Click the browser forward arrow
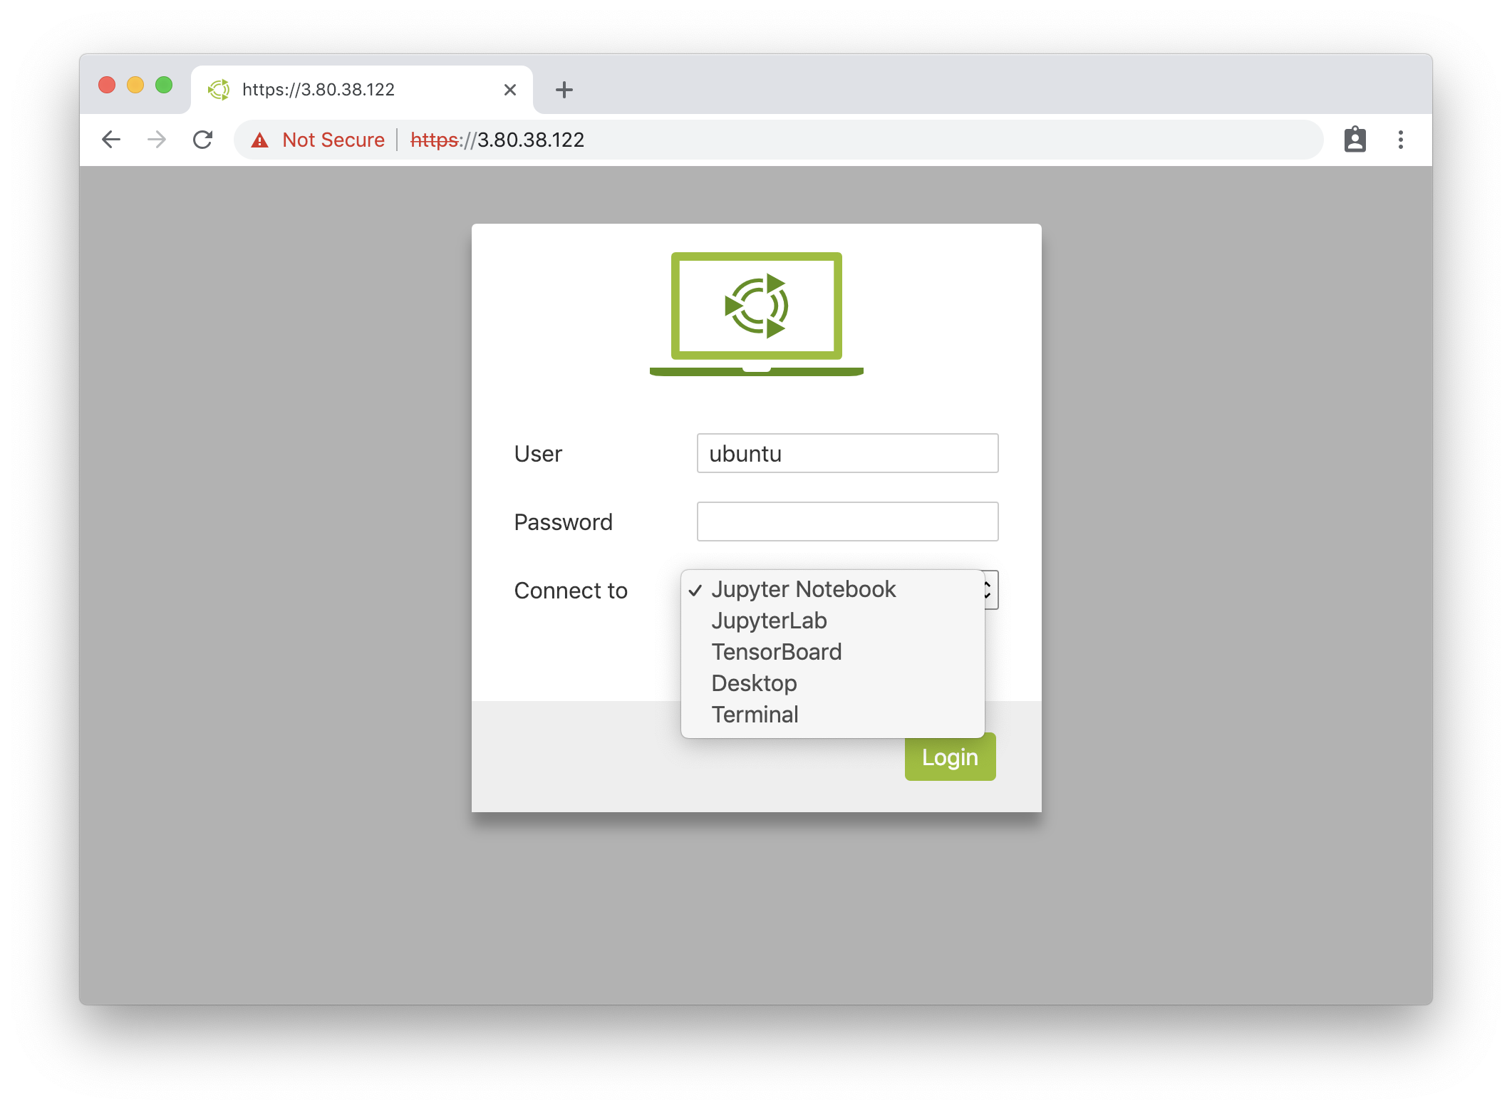The height and width of the screenshot is (1110, 1512). (157, 140)
